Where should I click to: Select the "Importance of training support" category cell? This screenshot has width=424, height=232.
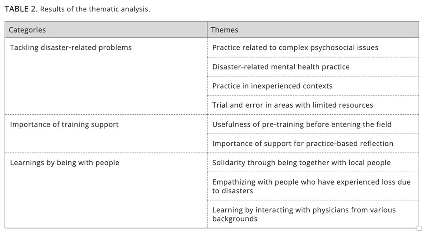tap(64, 124)
